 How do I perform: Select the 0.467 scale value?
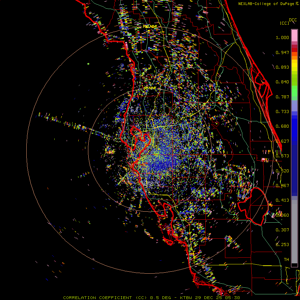click(282, 186)
